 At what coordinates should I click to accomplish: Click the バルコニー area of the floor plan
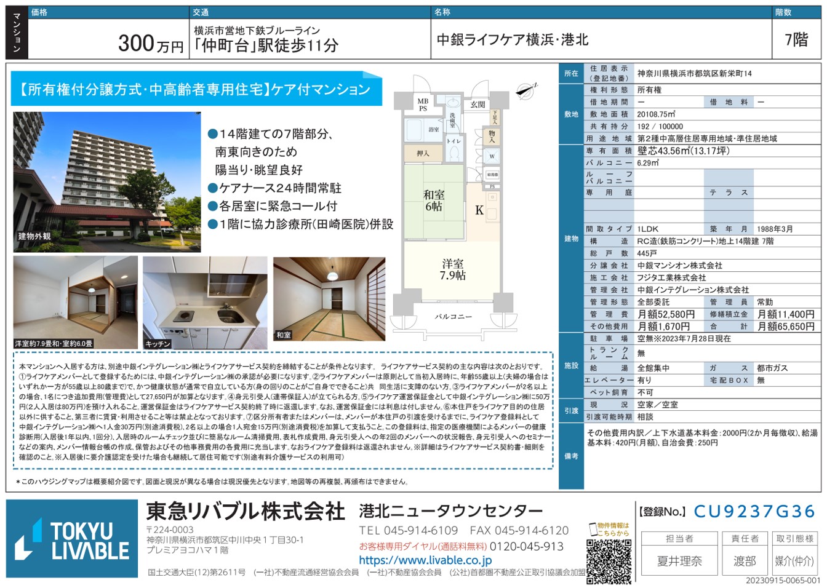point(453,316)
